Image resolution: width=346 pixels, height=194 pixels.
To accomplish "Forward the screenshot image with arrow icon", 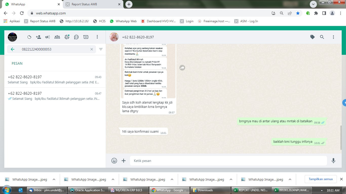I will click(182, 68).
